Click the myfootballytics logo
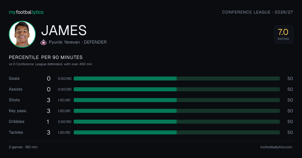Screen dimensions: 302x158 [26, 12]
